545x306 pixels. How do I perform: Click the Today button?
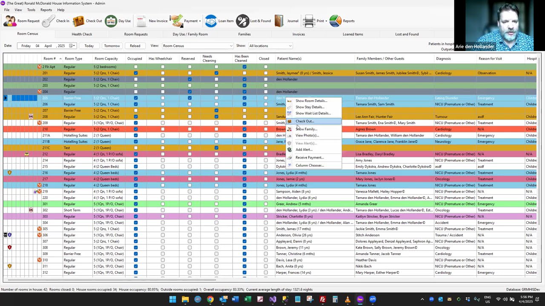coord(89,46)
